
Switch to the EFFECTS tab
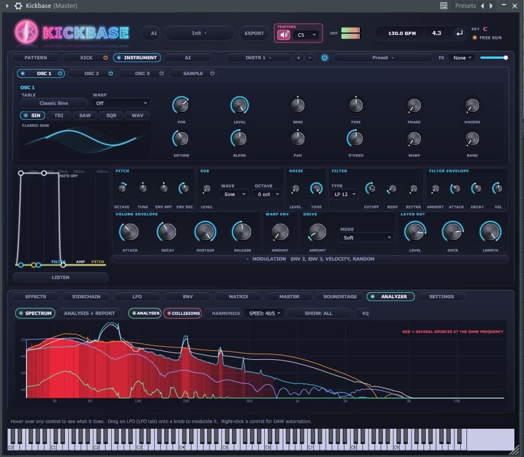pyautogui.click(x=36, y=297)
